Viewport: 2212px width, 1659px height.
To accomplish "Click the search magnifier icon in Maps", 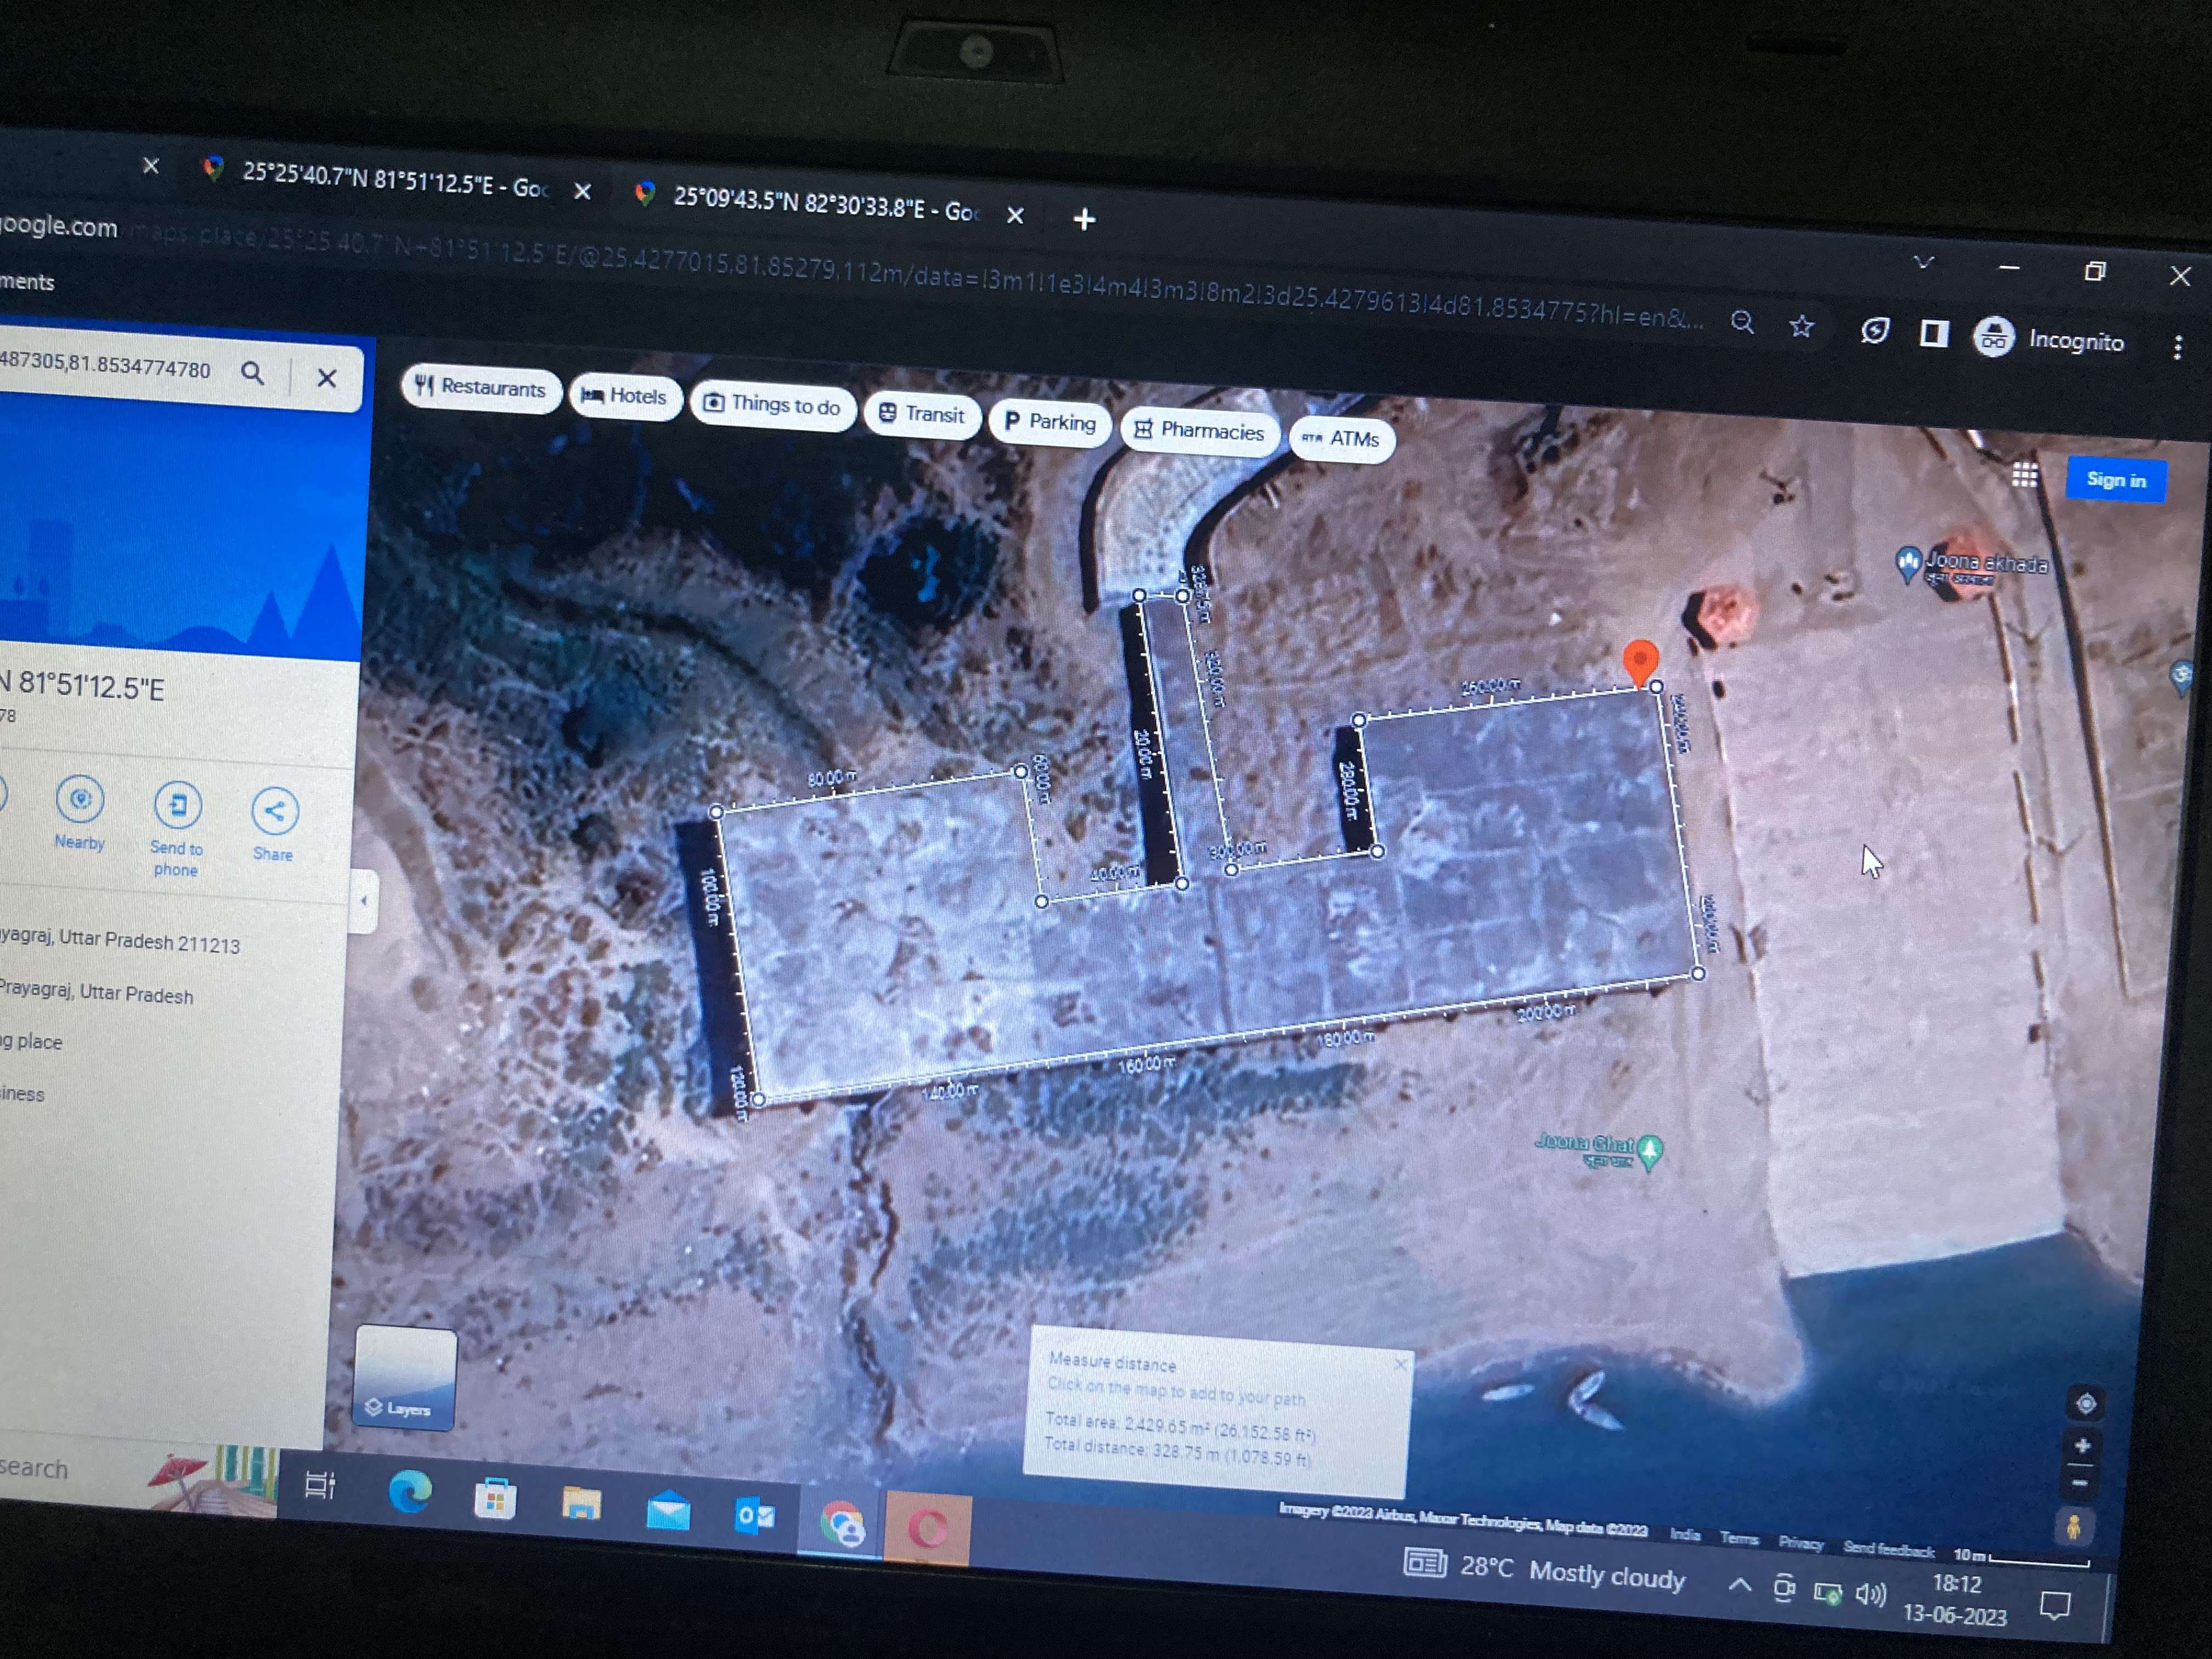I will (253, 374).
